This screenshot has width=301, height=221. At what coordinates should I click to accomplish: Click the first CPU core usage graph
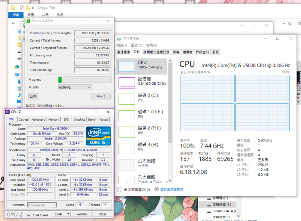tap(207, 89)
